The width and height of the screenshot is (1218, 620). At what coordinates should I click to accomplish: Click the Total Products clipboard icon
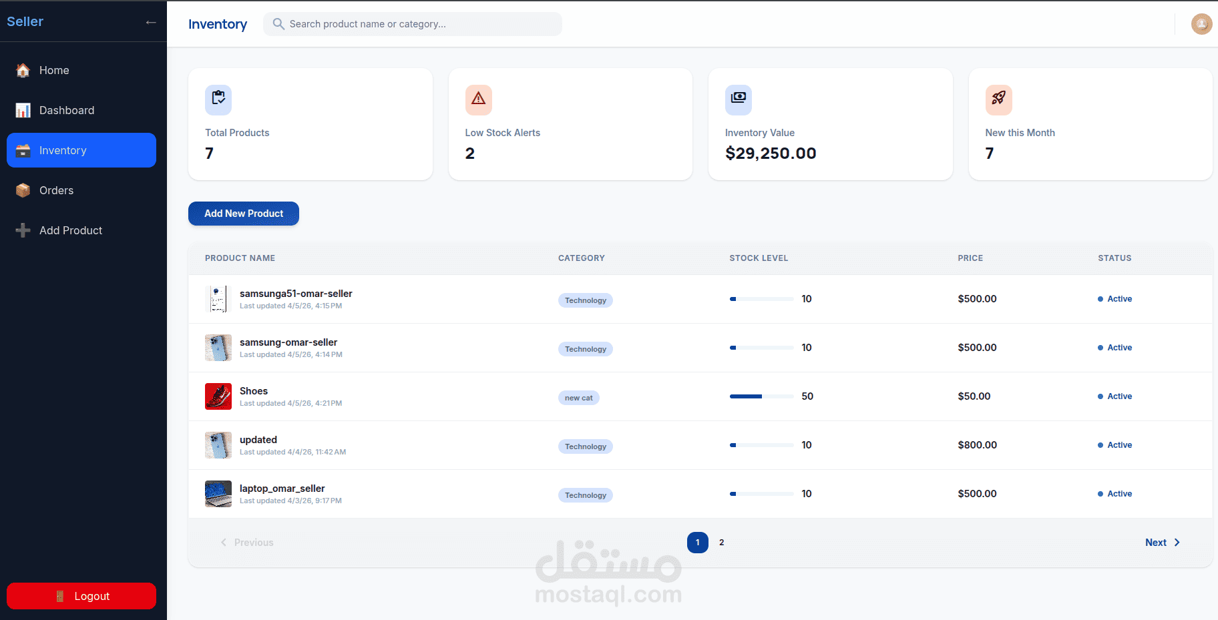click(x=218, y=99)
